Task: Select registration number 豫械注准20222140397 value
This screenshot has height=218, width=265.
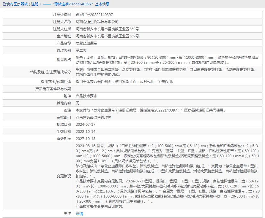Action: [x=94, y=15]
